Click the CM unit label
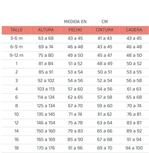This screenshot has height=153, width=149. [x=105, y=22]
